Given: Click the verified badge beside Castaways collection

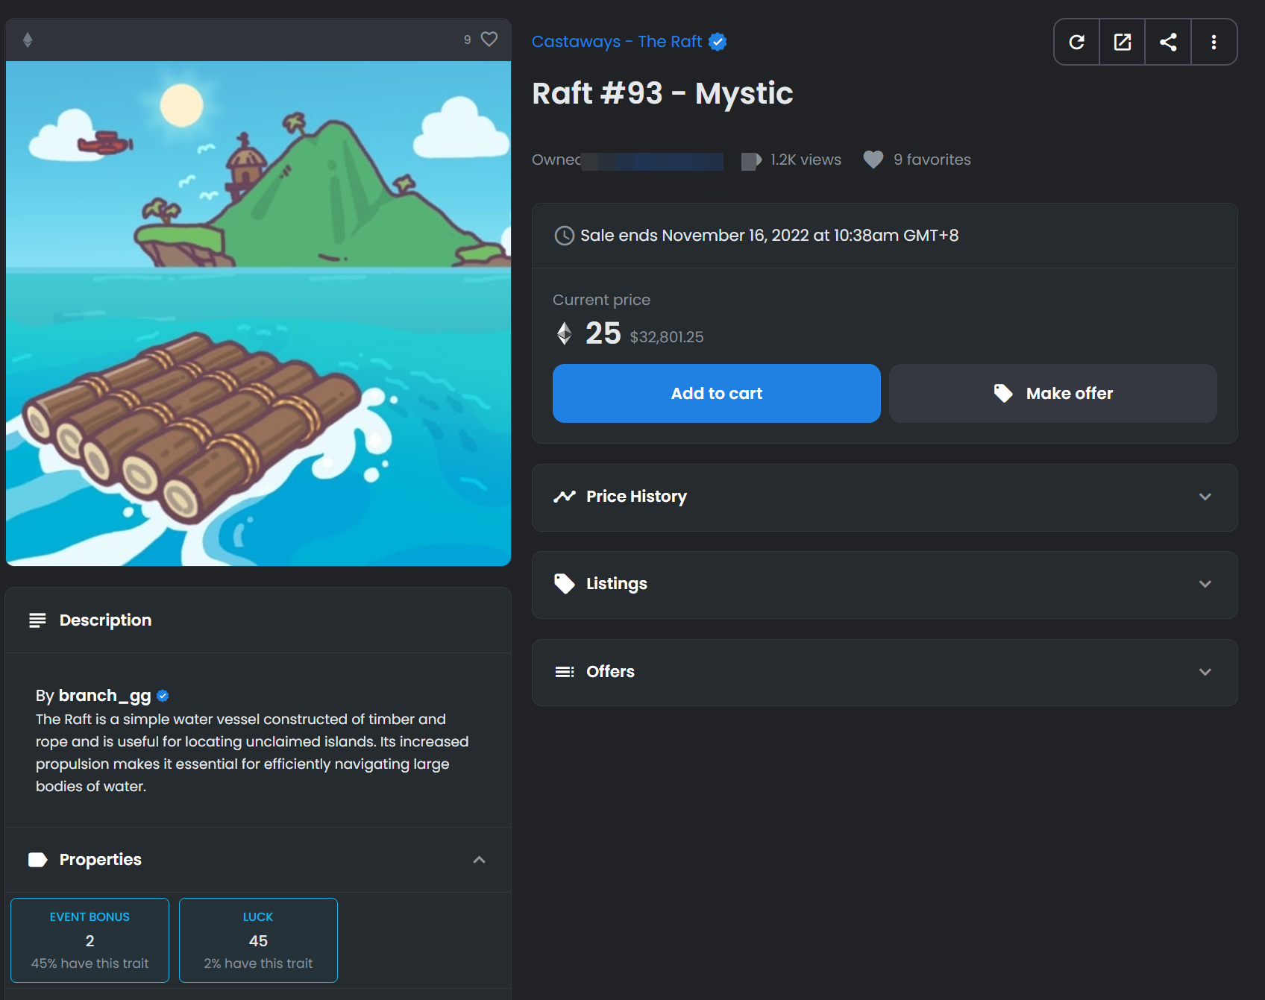Looking at the screenshot, I should (718, 42).
